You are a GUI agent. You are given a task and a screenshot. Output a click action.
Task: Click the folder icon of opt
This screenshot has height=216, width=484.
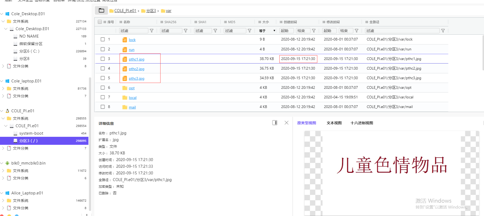point(125,88)
